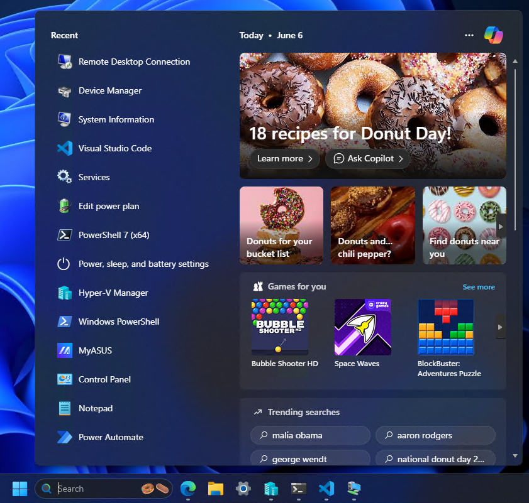
Task: Launch the MyASUS app icon
Action: [64, 350]
